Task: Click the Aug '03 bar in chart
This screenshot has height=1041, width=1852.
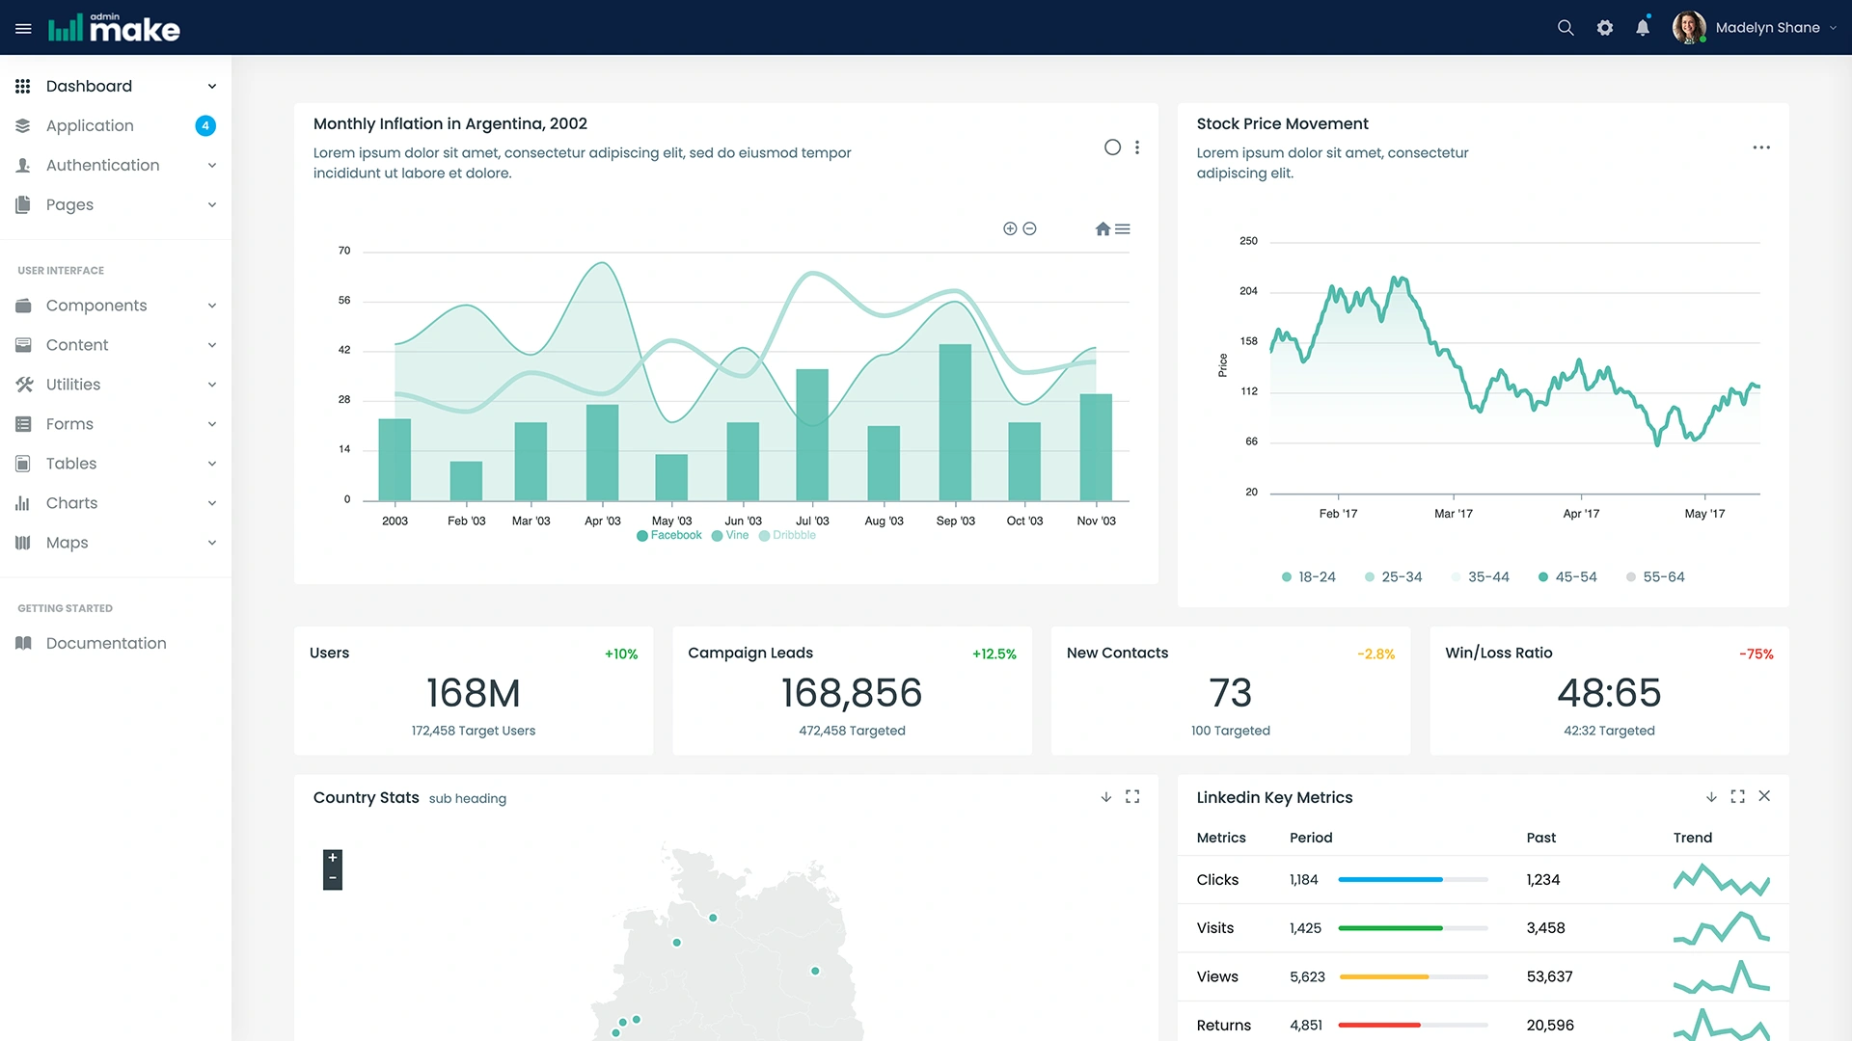Action: click(884, 464)
